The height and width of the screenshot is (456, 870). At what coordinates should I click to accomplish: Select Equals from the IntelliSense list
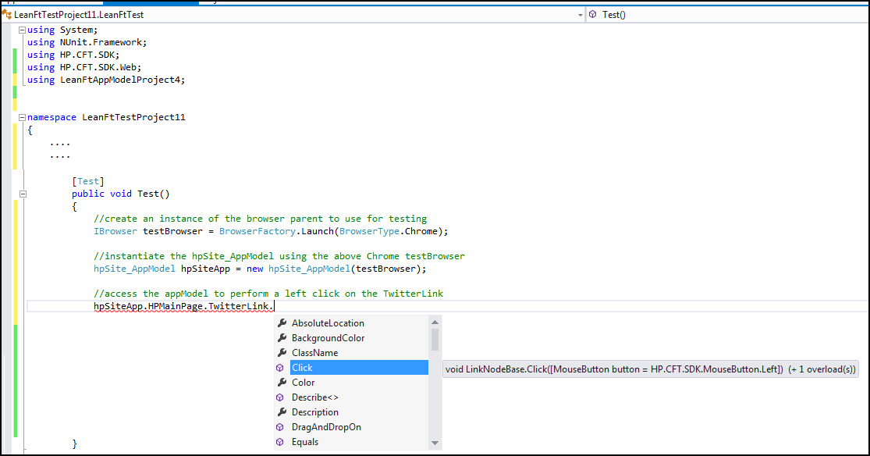(305, 442)
